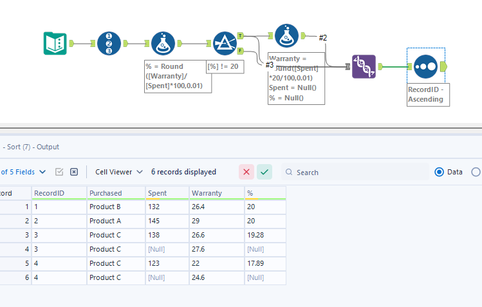Click the Warranty cell 26.6
Screen dimensions: 482x307
click(x=217, y=235)
